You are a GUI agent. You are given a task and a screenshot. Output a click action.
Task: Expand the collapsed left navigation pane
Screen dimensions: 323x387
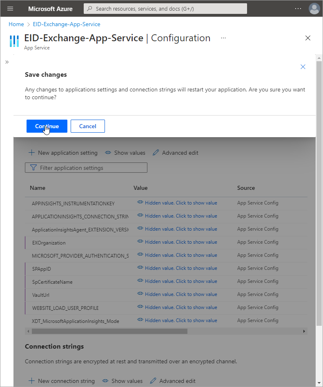(x=7, y=62)
